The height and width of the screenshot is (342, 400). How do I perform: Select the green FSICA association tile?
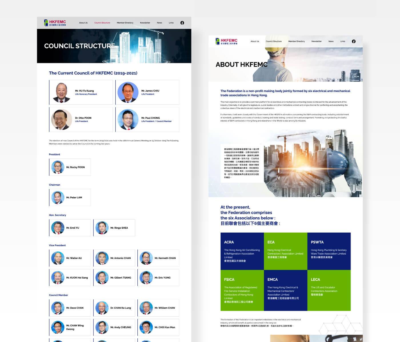pos(242,290)
